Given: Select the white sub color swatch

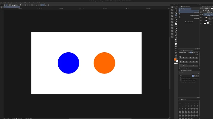Looking at the screenshot, I should tap(177, 61).
